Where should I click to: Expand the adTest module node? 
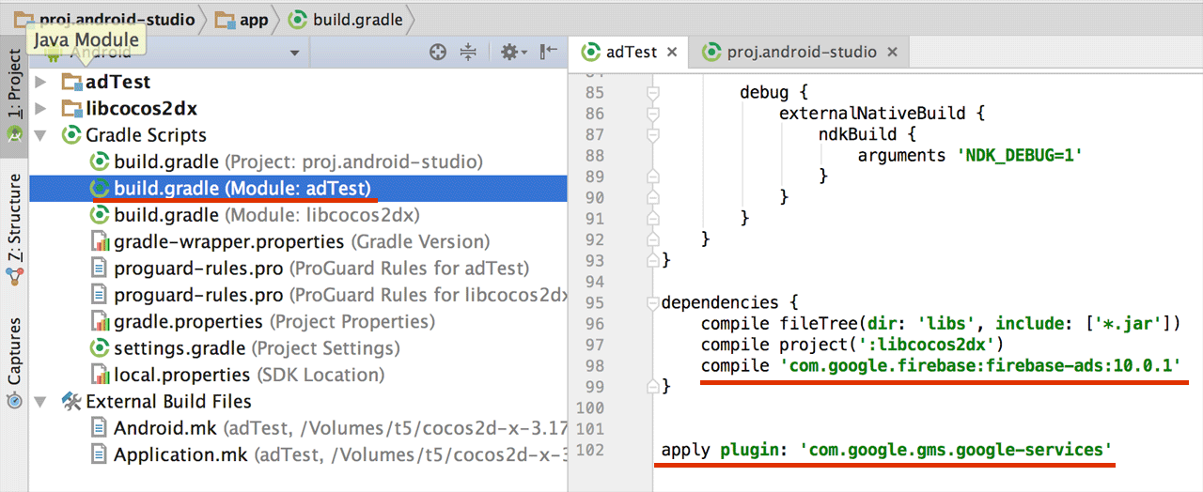pos(40,82)
